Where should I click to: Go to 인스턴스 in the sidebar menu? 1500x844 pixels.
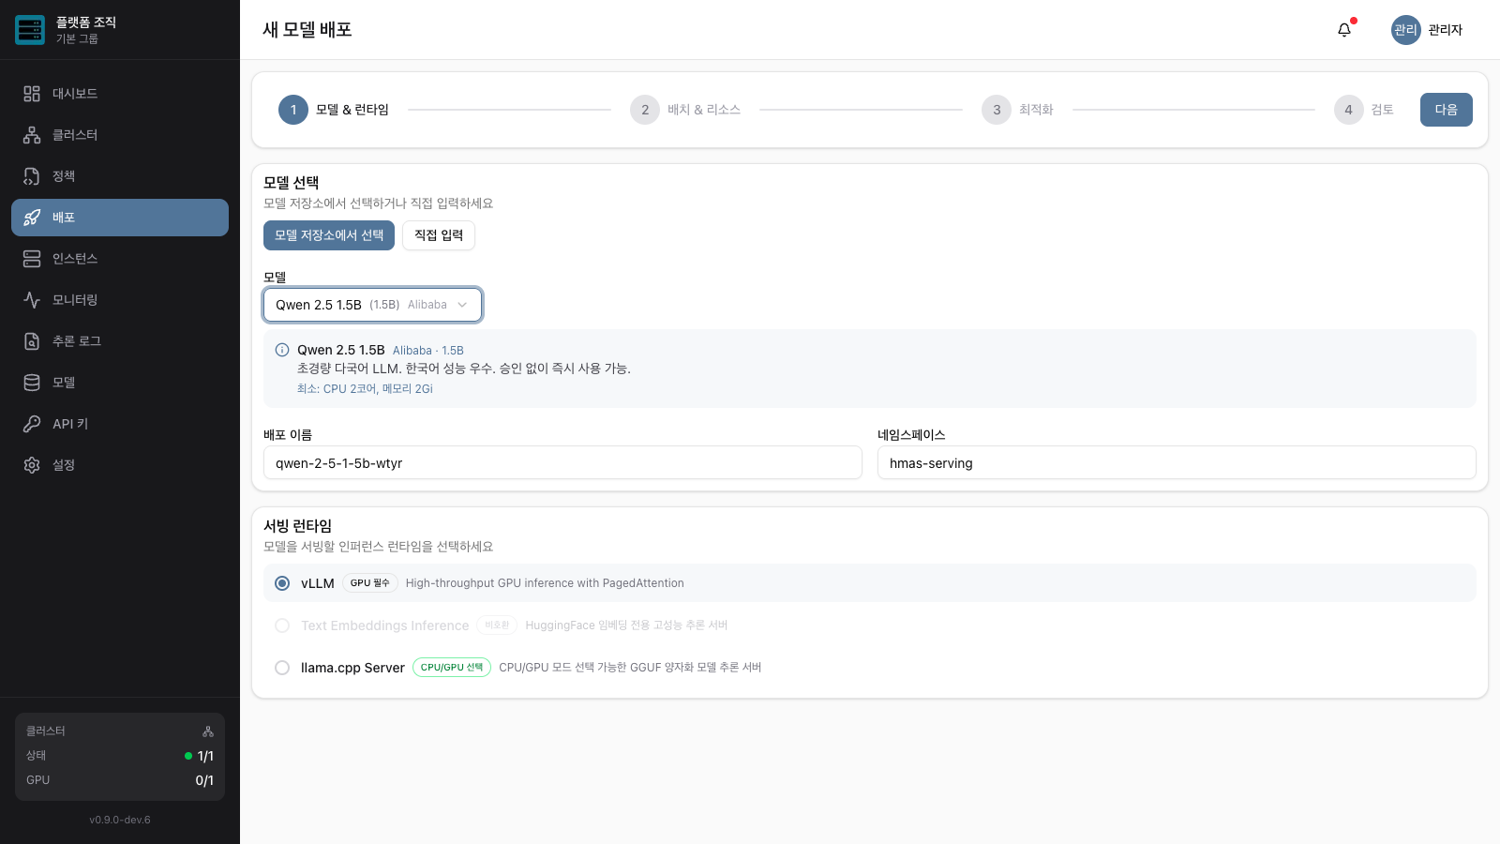[x=120, y=259]
